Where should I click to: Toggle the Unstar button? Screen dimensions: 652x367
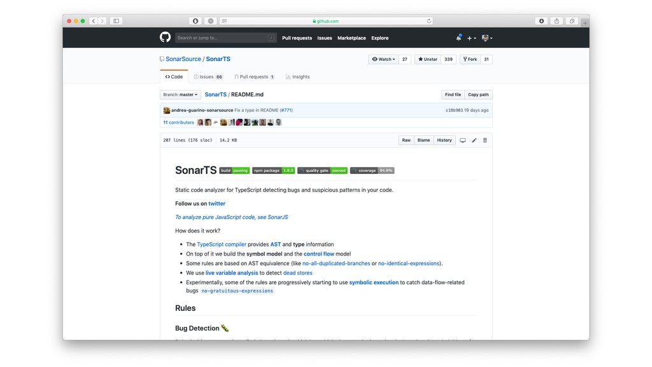point(427,59)
